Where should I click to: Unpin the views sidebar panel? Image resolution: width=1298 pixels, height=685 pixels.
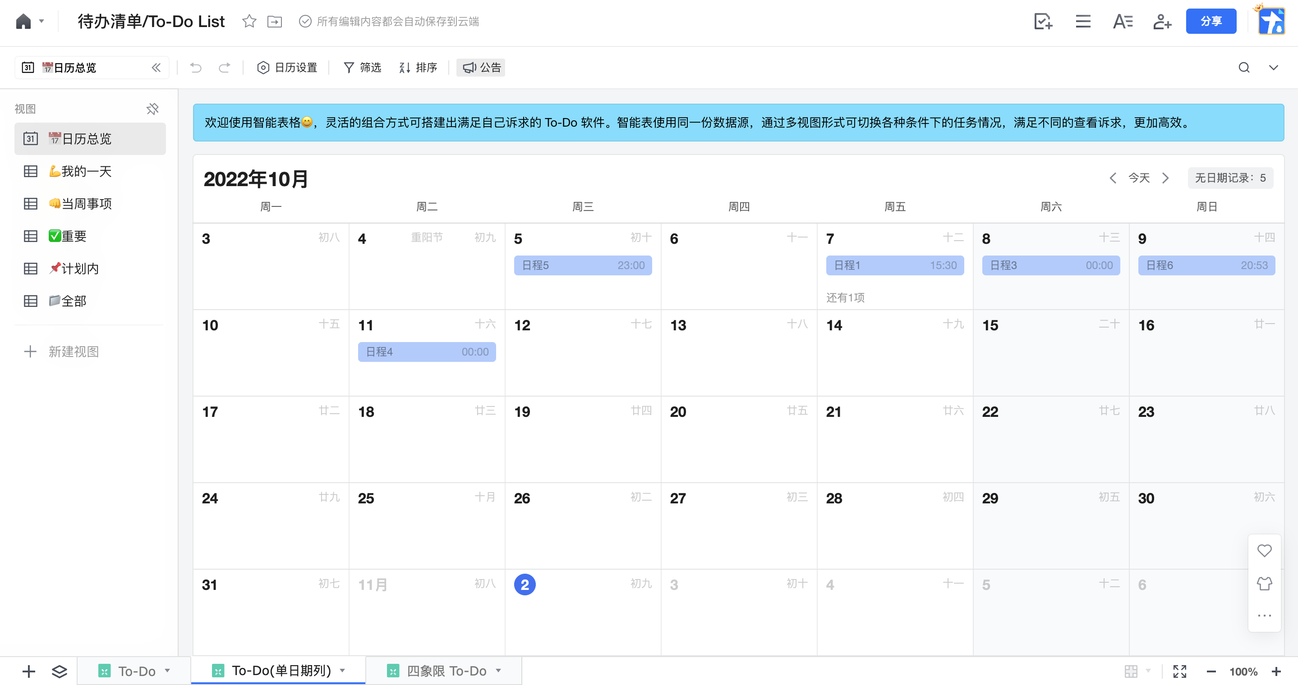point(152,109)
